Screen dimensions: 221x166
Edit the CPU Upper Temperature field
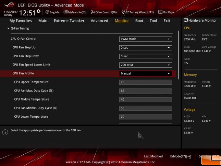[146, 82]
